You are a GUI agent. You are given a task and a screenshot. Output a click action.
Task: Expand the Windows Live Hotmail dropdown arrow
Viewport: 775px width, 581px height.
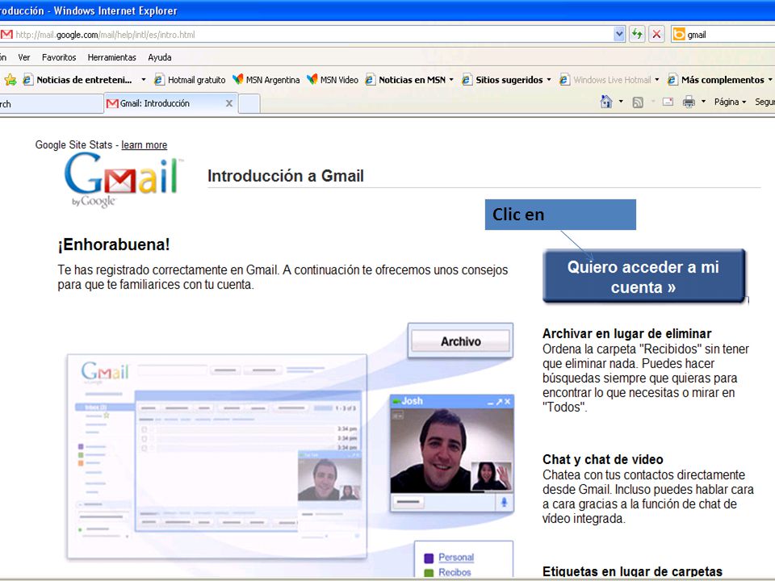(657, 80)
